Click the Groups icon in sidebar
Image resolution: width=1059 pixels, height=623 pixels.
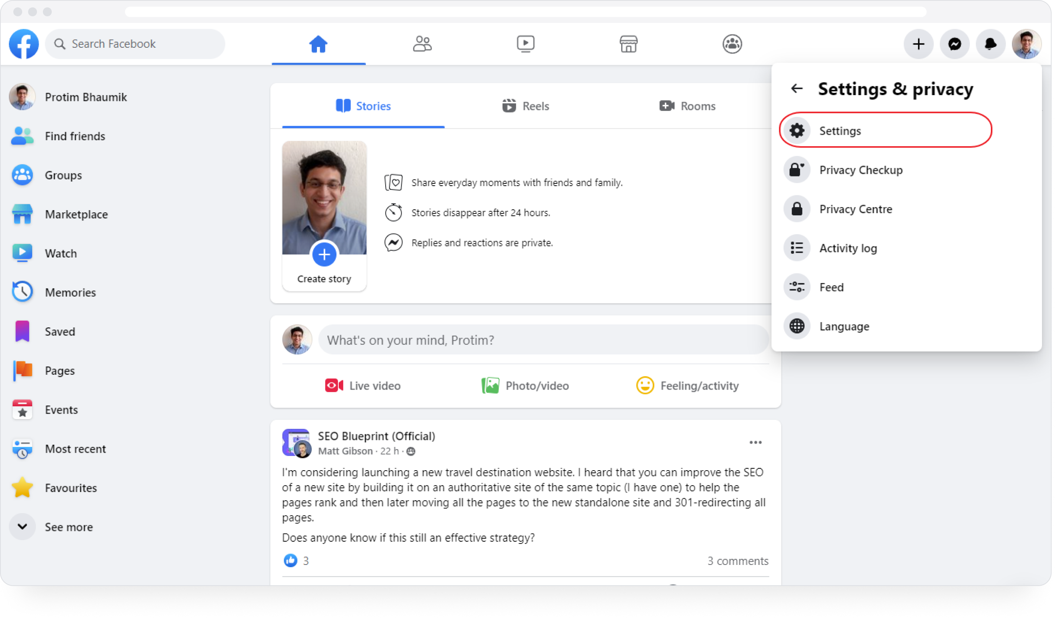22,175
